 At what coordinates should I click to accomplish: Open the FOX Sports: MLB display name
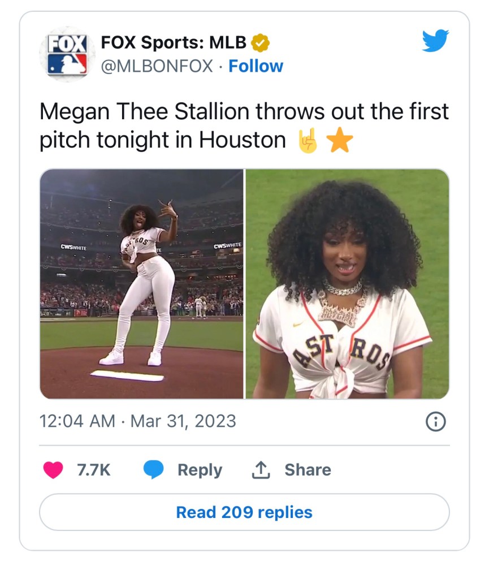click(x=174, y=42)
